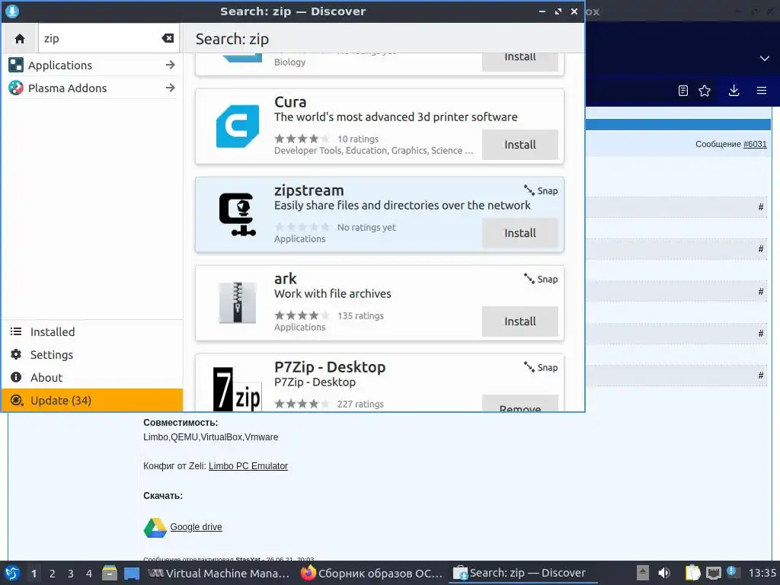Open Firefox reader view icon
This screenshot has height=585, width=780.
click(x=683, y=91)
